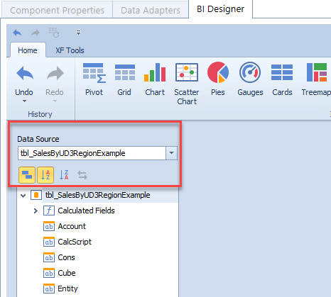
Task: Add a Gauges item
Action: coord(250,79)
